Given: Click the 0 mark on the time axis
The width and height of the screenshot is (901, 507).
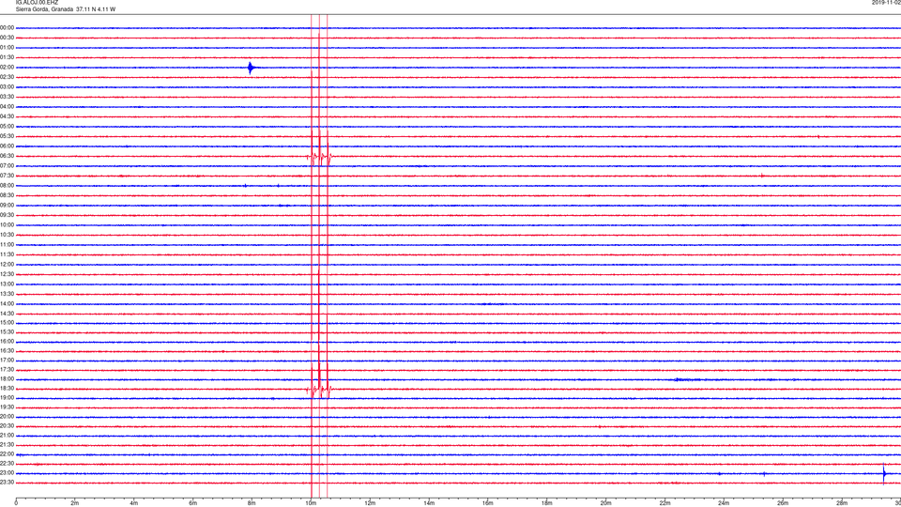Looking at the screenshot, I should [16, 503].
